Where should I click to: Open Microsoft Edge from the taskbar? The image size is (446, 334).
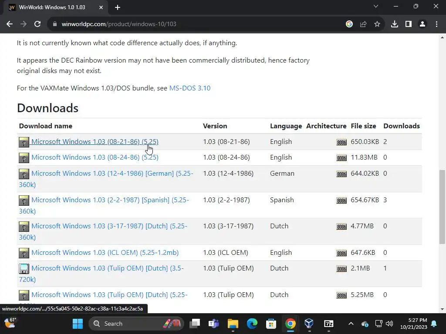coord(252,324)
